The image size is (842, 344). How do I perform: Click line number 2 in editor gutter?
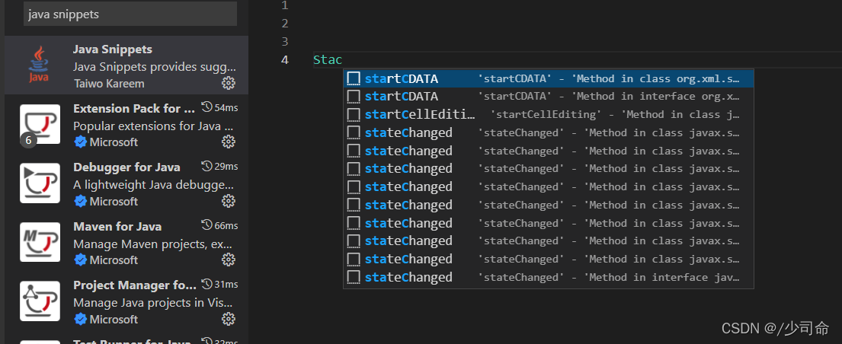[x=285, y=24]
